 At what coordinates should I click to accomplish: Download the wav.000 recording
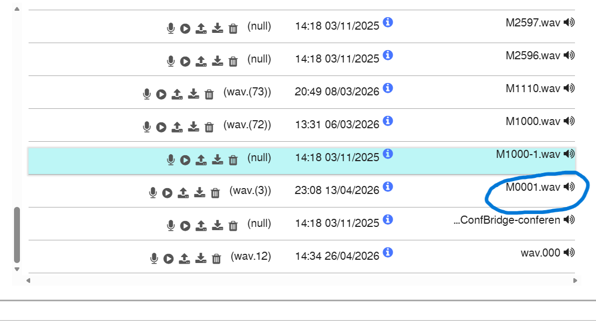click(x=200, y=259)
